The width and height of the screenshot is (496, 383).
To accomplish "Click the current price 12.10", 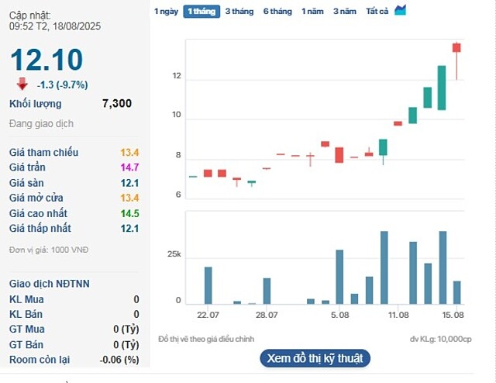I will click(x=46, y=60).
